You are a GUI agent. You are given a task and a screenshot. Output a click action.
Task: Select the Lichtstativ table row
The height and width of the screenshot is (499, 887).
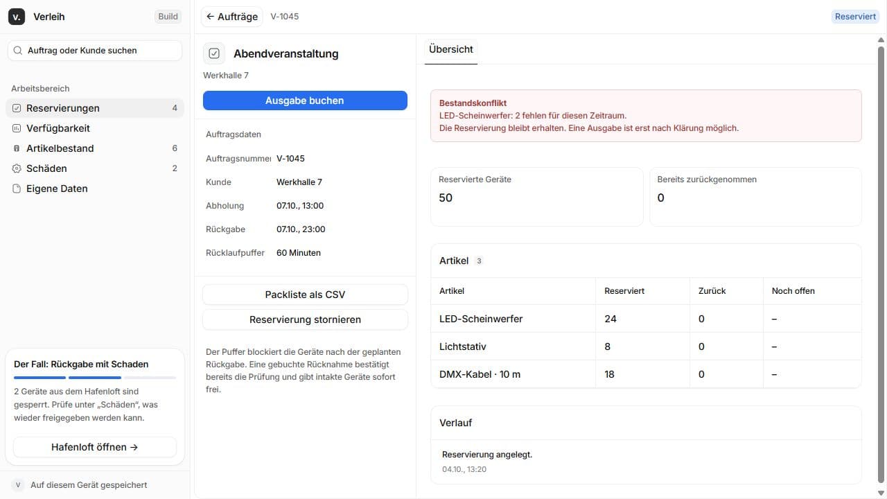coord(646,347)
